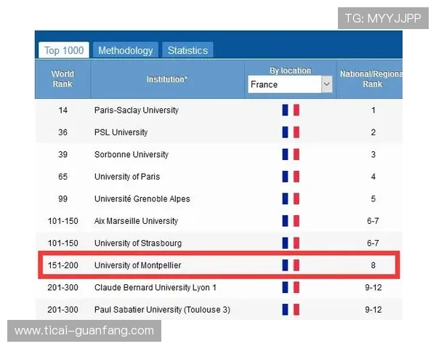Open Sorbonne University link
The width and height of the screenshot is (436, 349).
click(x=132, y=154)
